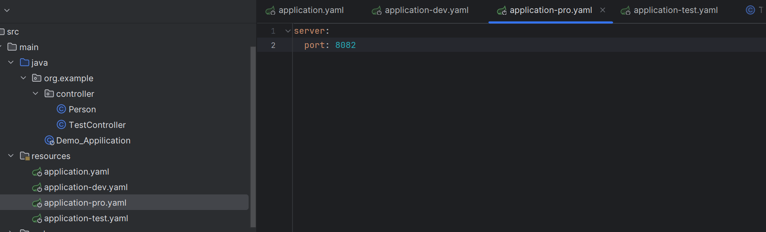Click line number 2 in gutter
The image size is (766, 232).
point(273,45)
